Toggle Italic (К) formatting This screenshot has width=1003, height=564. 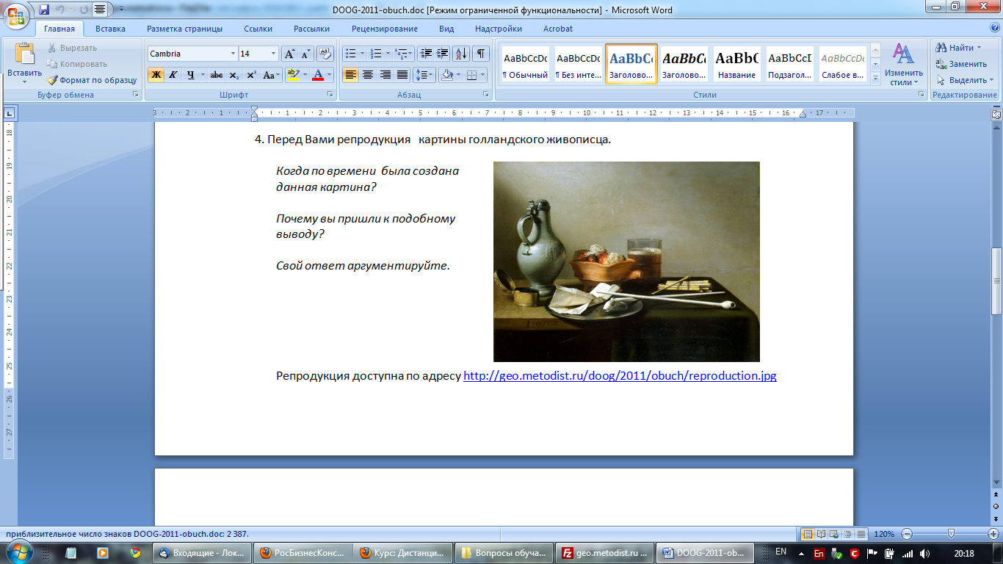pyautogui.click(x=173, y=75)
